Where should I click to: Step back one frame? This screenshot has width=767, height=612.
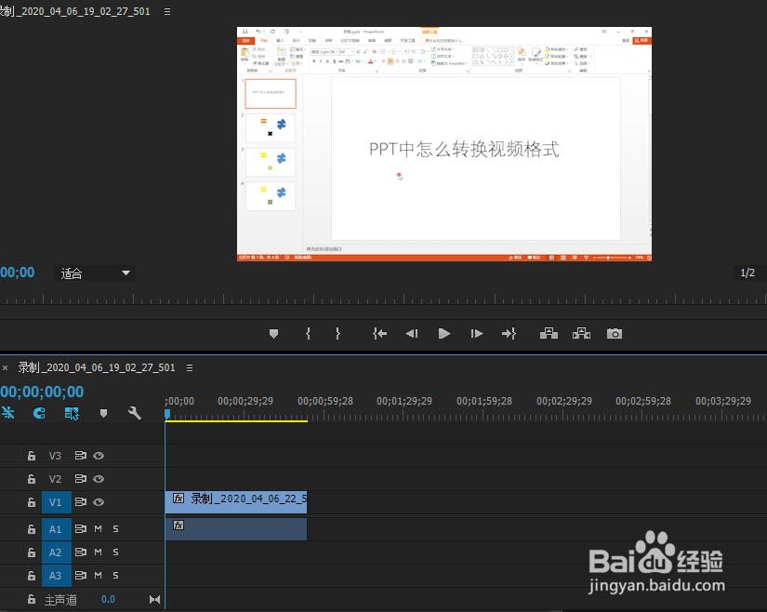point(412,334)
